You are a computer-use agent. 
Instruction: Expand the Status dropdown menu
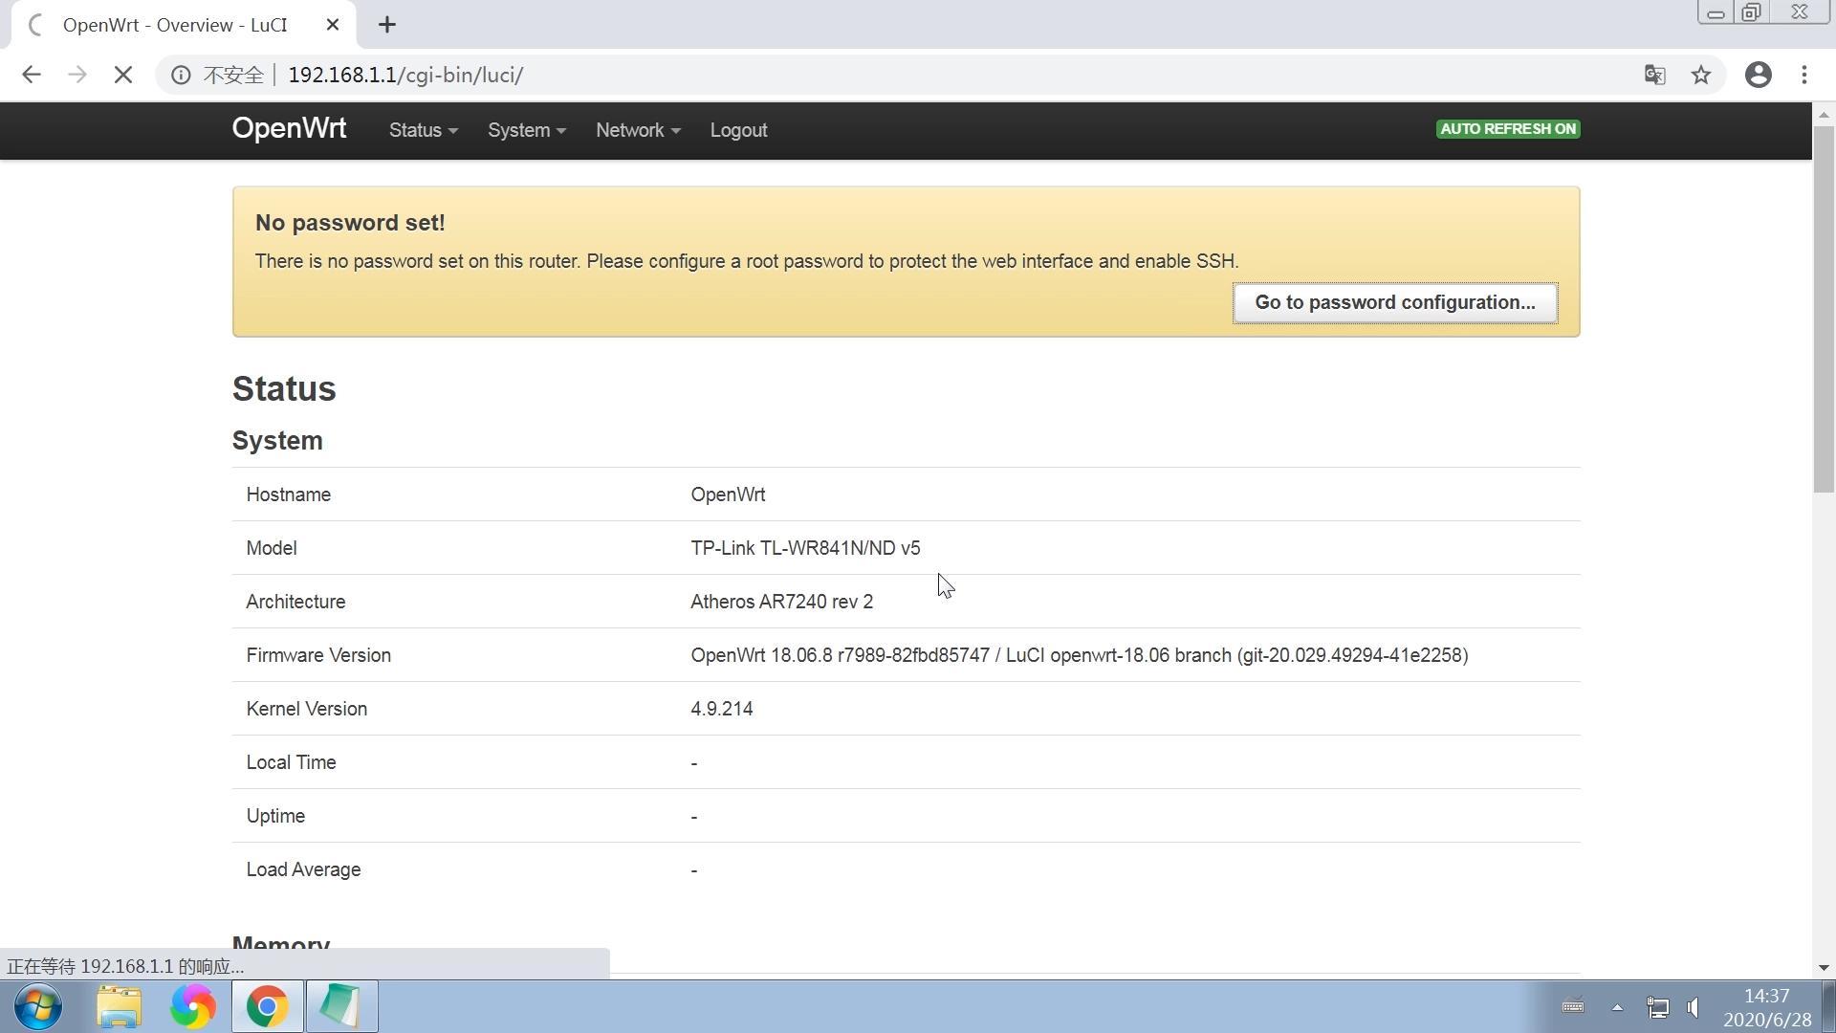point(423,130)
